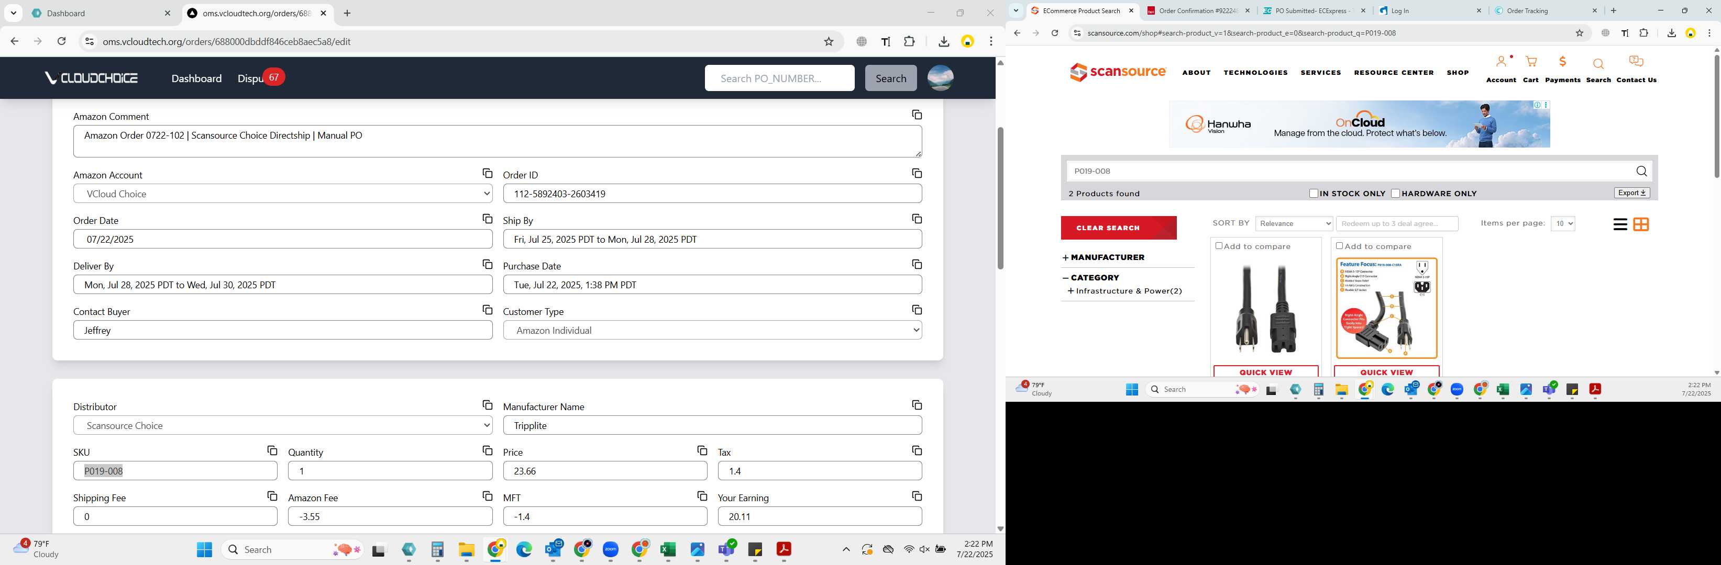Check Add to compare on right-angle cord

coord(1339,246)
